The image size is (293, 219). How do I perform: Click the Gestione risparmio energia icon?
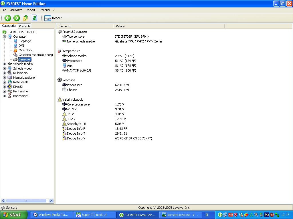click(x=15, y=55)
